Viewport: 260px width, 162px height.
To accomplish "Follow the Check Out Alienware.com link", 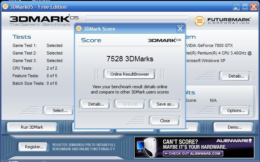I will coord(193,153).
